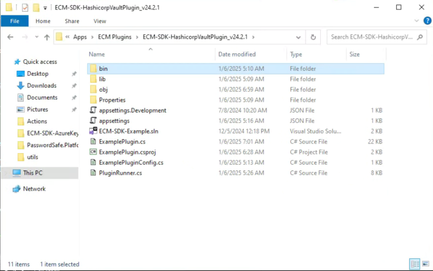The width and height of the screenshot is (433, 271).
Task: Select the Properties folder icon
Action: tap(93, 100)
